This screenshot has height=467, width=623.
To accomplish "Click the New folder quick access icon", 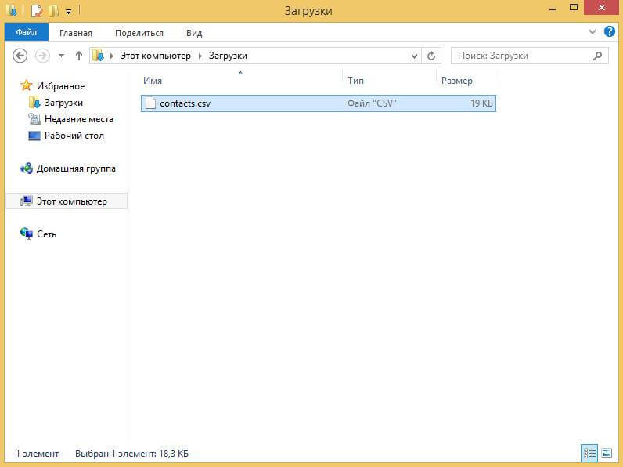I will click(53, 11).
